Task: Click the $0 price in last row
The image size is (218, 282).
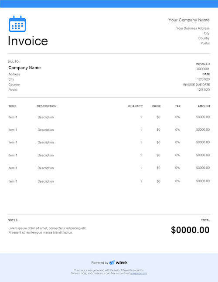Action: 158,181
